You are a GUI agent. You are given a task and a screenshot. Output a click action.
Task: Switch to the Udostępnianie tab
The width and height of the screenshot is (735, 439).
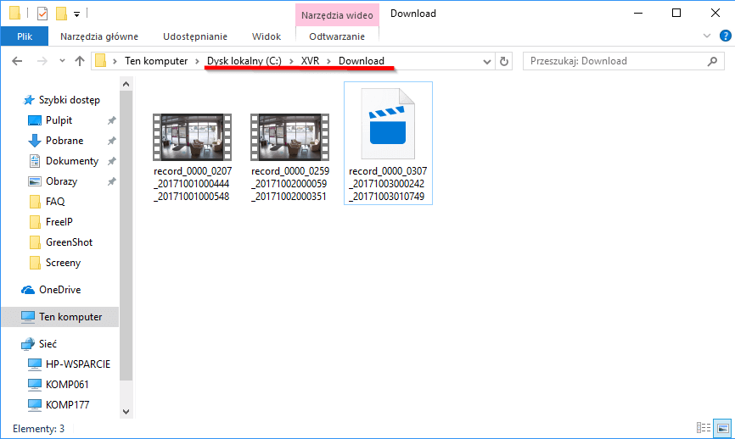point(195,36)
